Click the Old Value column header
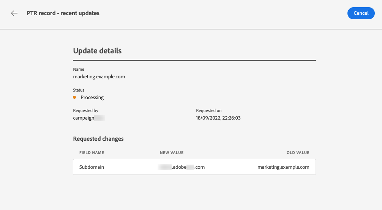Viewport: 382px width, 210px height. [298, 153]
